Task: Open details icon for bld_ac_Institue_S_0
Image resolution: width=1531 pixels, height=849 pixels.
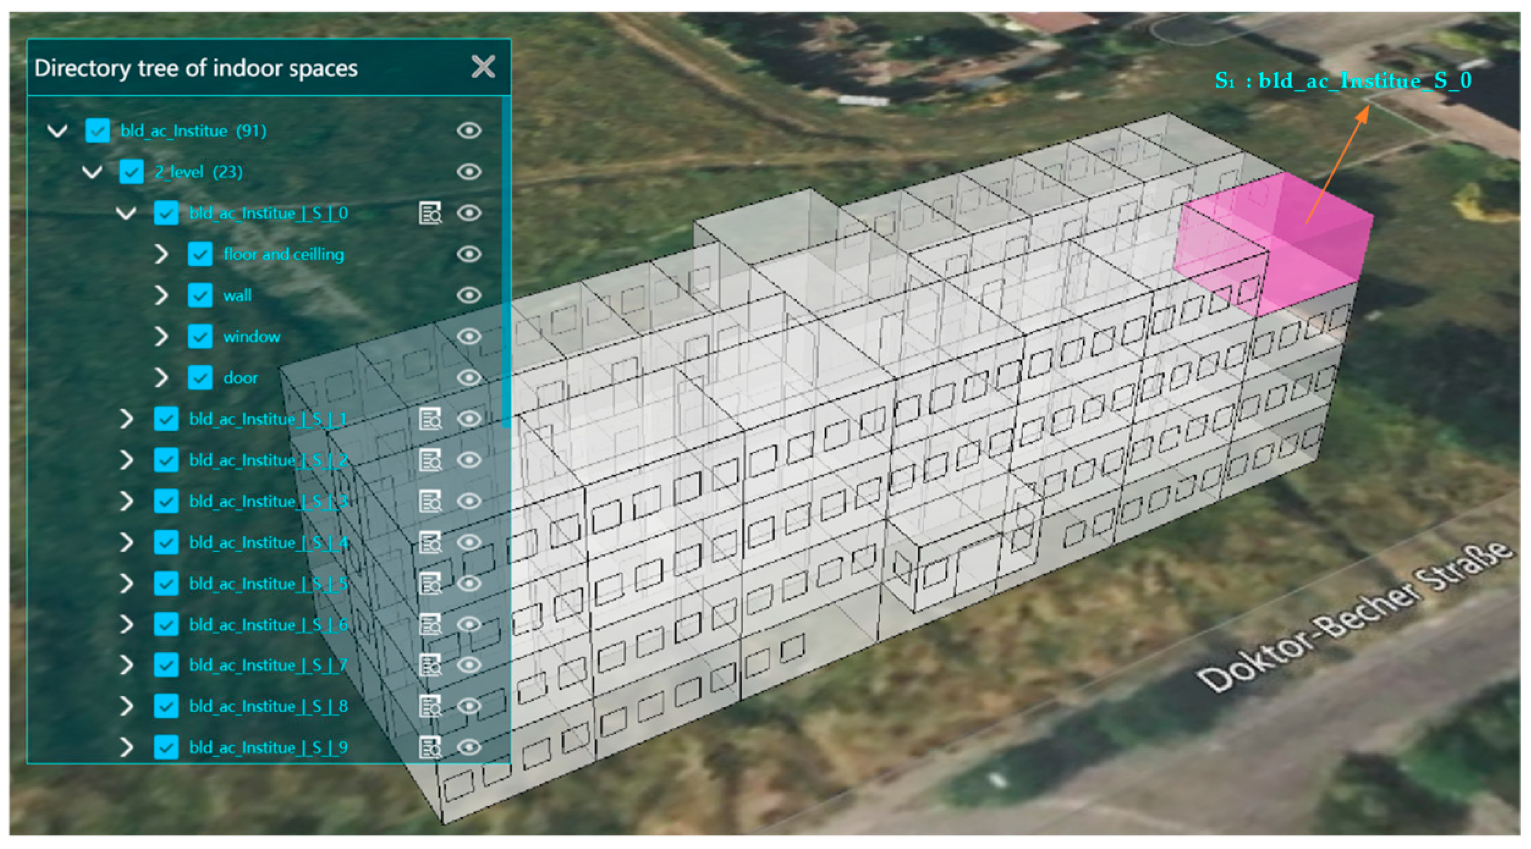Action: click(430, 213)
